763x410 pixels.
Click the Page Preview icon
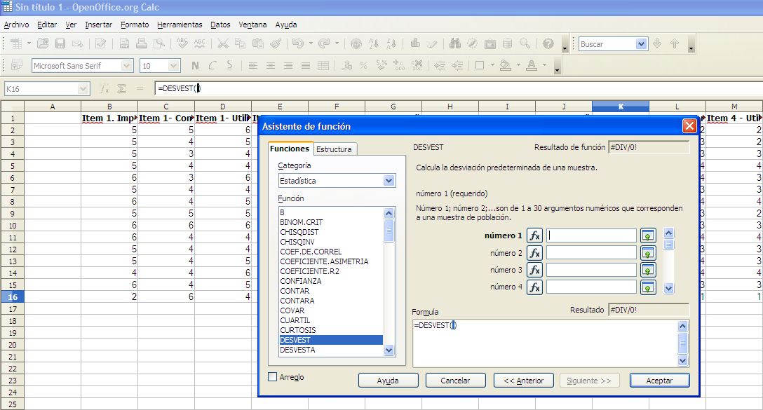[x=159, y=43]
